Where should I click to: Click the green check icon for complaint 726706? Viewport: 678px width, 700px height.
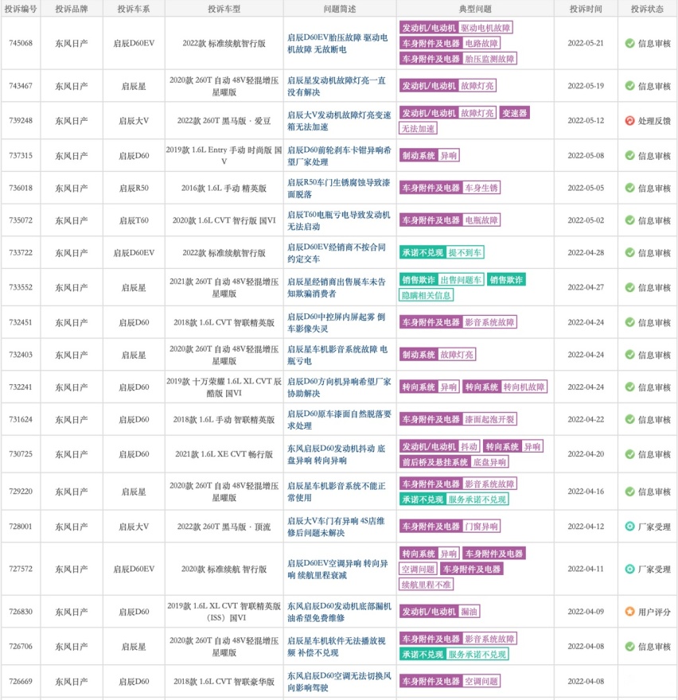[629, 647]
